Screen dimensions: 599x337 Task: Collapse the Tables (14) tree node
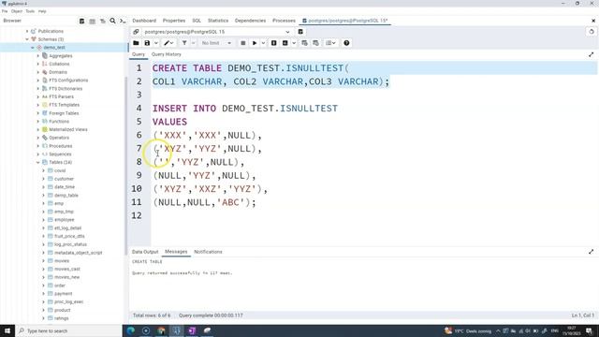pyautogui.click(x=37, y=162)
